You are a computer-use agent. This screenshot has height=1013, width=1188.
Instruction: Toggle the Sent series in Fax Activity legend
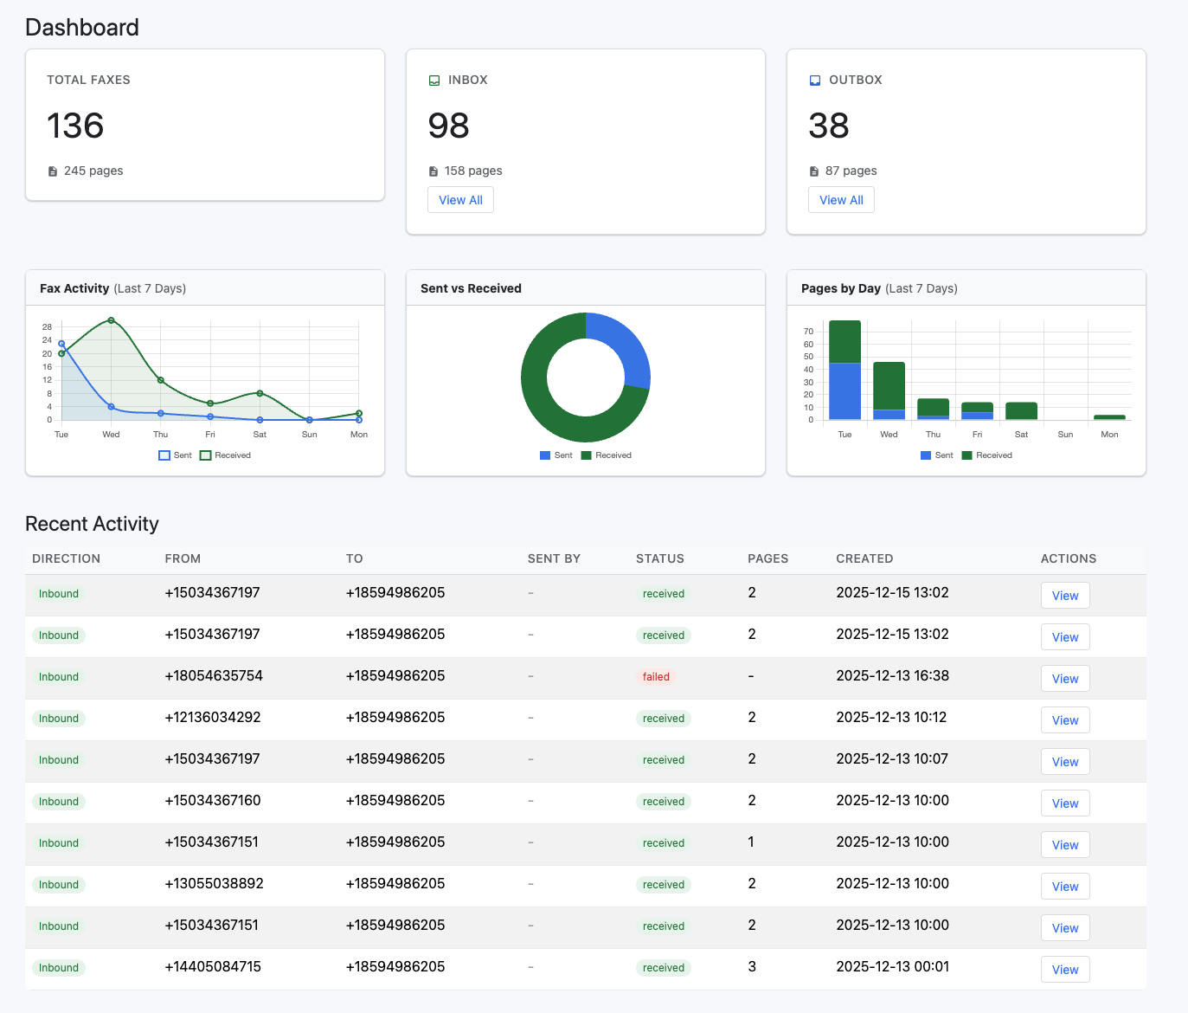175,455
